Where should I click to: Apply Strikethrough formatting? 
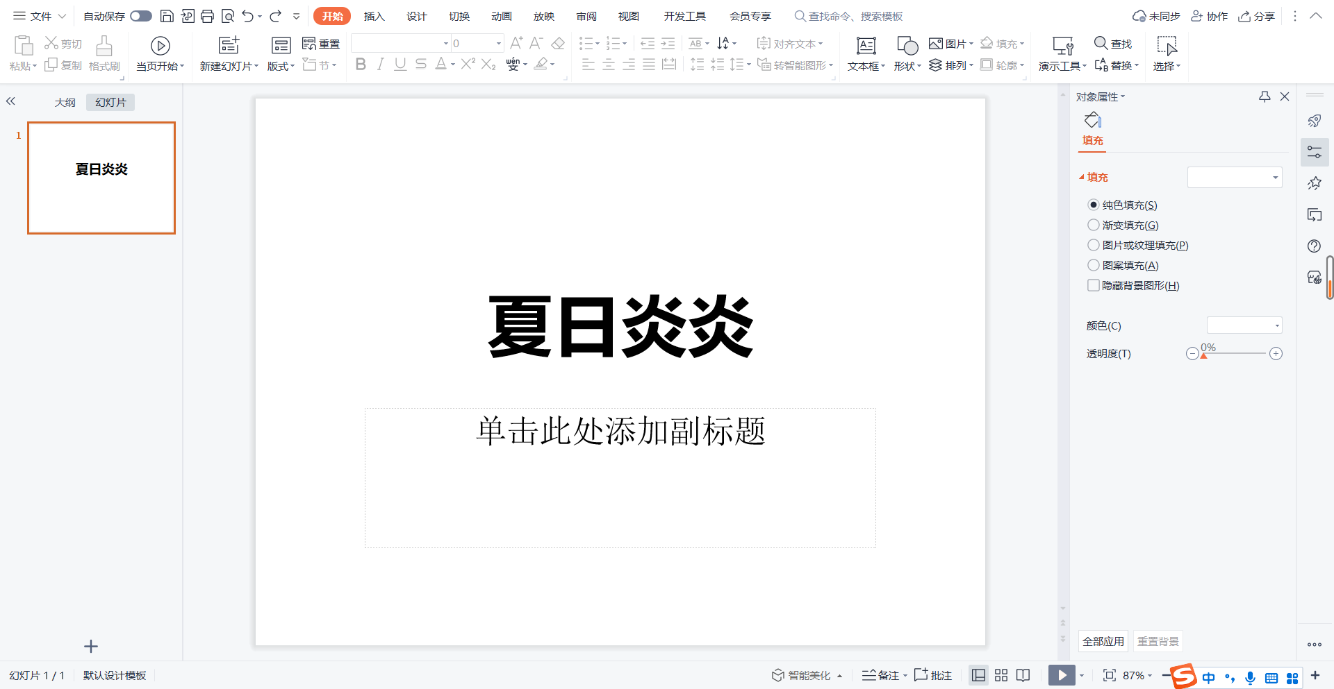[420, 65]
